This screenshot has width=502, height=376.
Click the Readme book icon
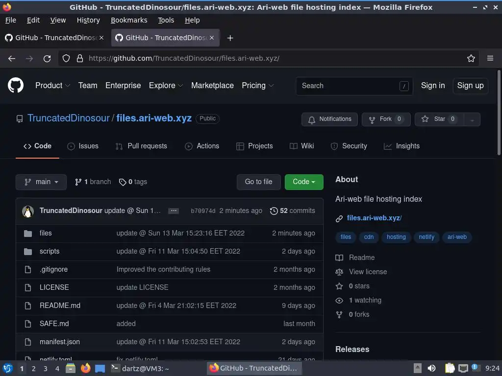click(x=339, y=258)
